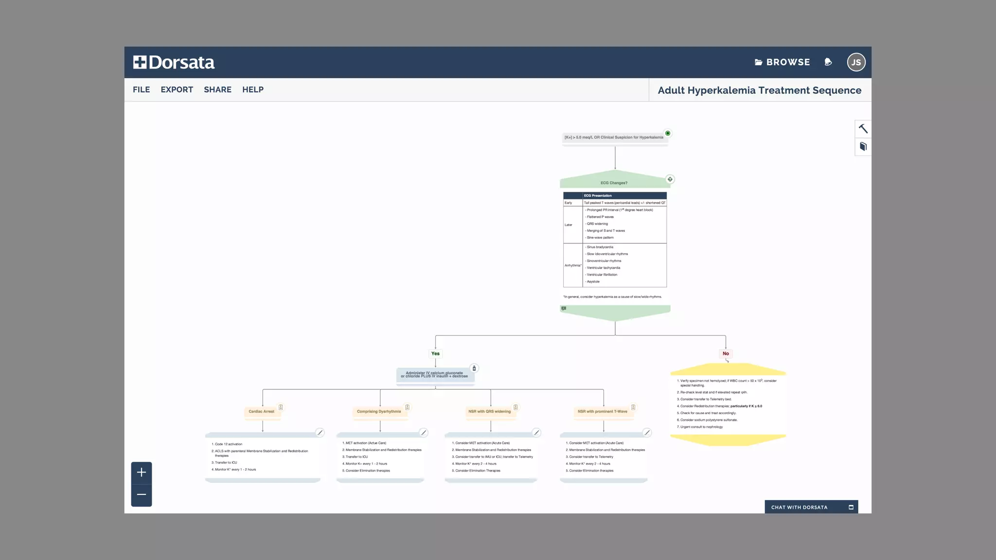Click pencil icon on NSR prominent T-Wave steps
996x560 pixels.
pos(647,433)
